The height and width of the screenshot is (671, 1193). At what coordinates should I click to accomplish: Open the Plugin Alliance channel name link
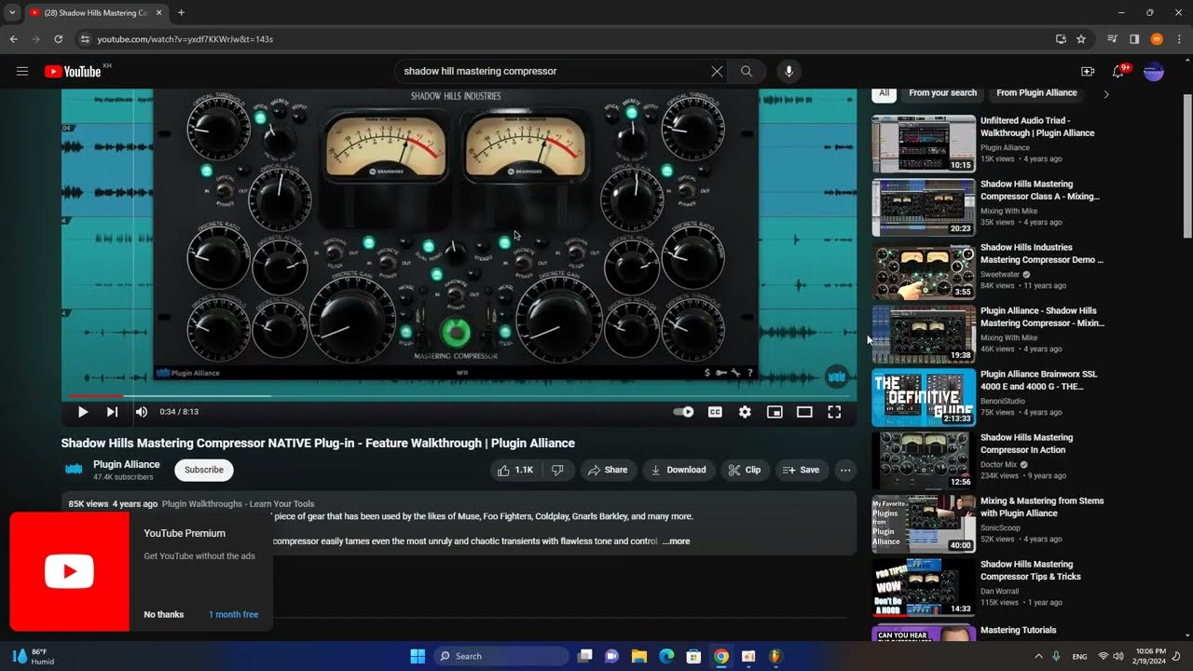click(x=127, y=464)
